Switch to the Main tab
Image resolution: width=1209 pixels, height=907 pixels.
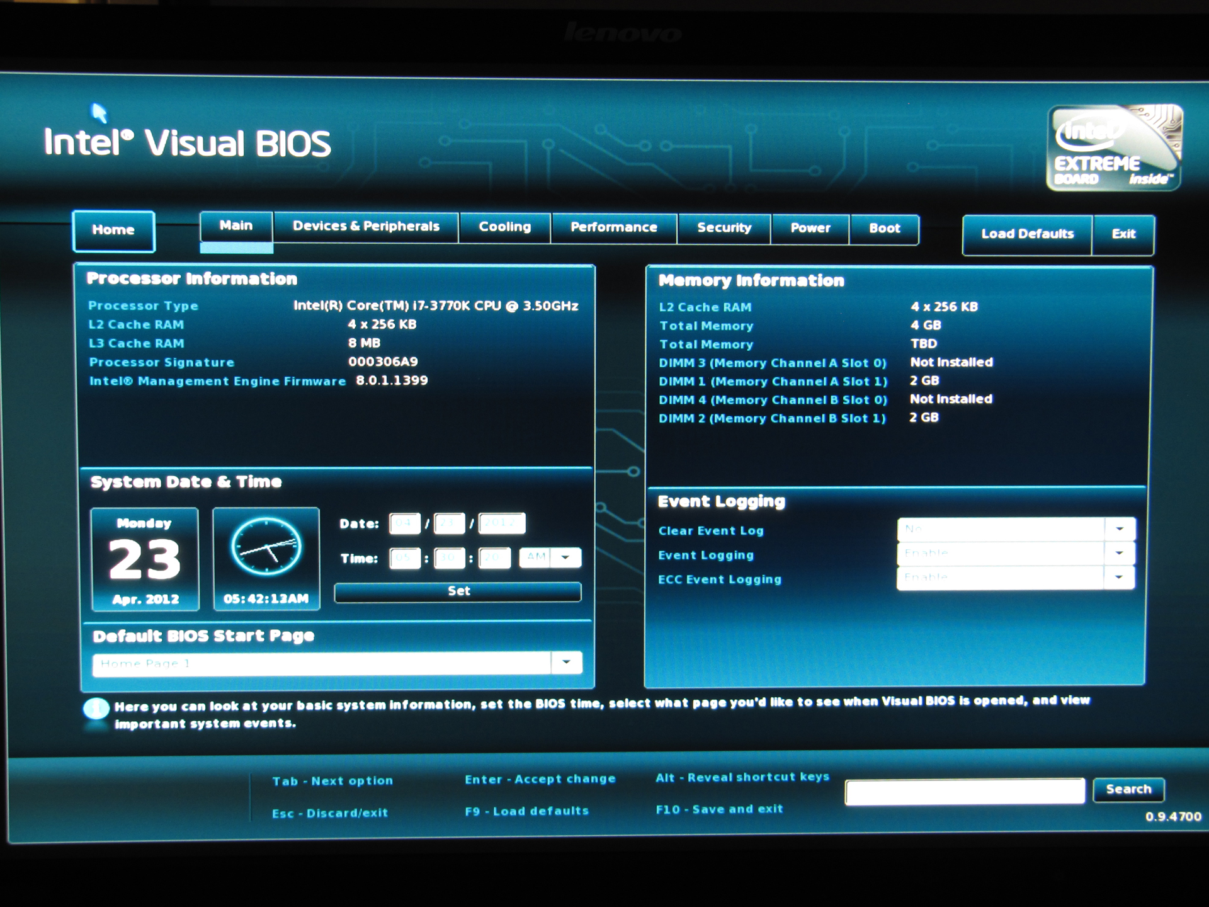pos(236,227)
